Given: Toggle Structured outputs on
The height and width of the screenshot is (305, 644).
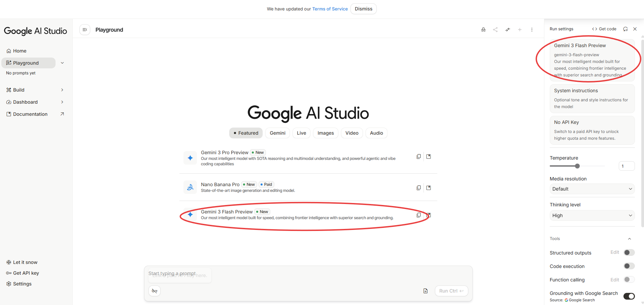Looking at the screenshot, I should click(629, 252).
